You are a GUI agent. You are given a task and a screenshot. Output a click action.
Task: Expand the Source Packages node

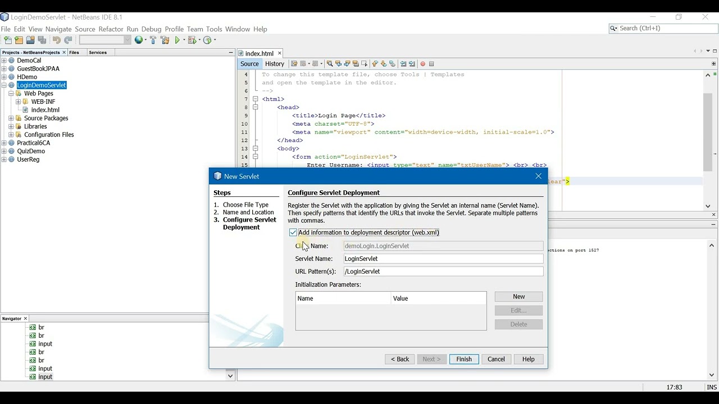tap(11, 118)
